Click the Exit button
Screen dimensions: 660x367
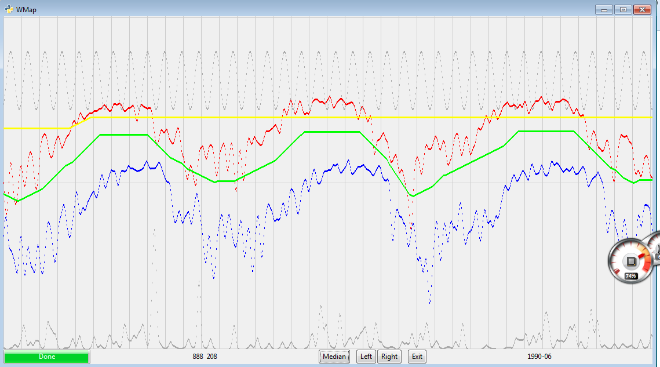(417, 357)
